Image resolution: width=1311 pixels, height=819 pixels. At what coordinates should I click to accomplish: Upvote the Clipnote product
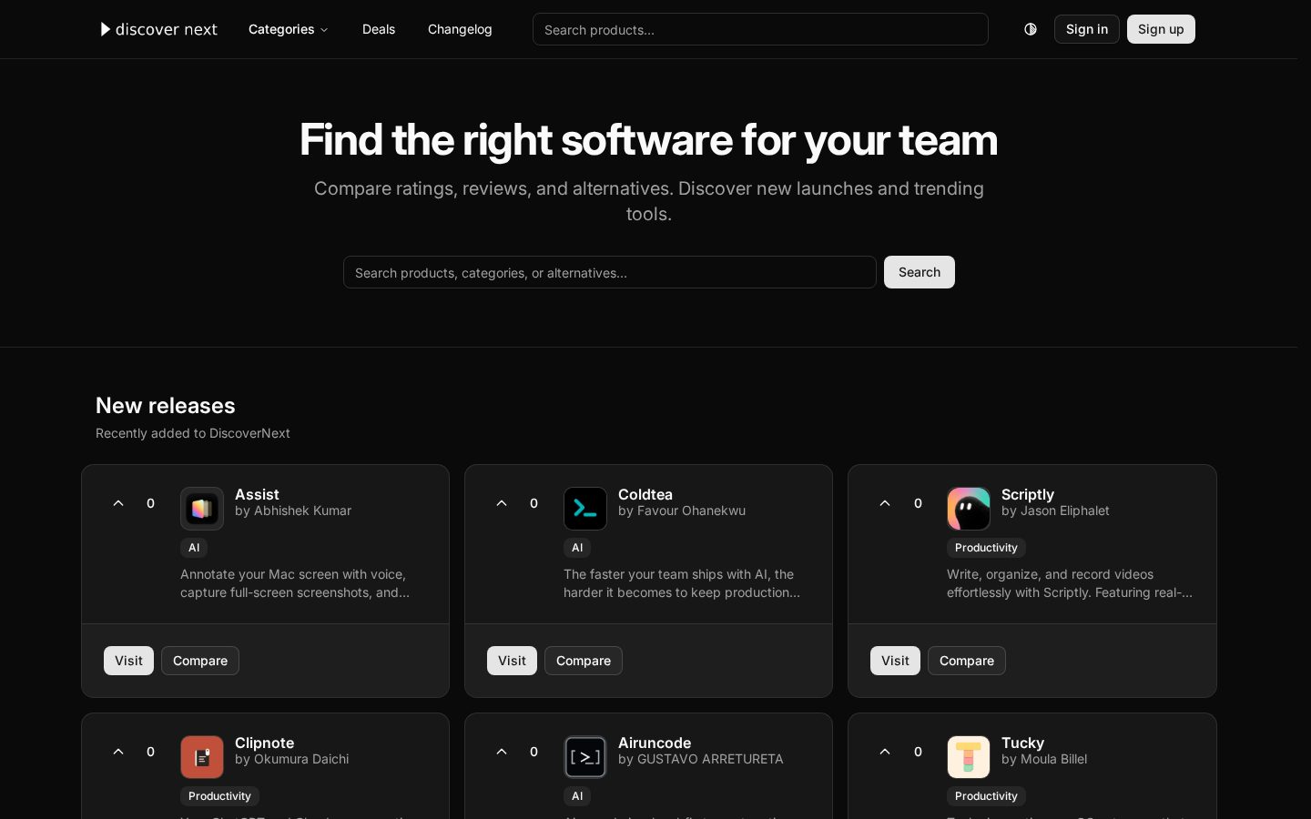118,752
